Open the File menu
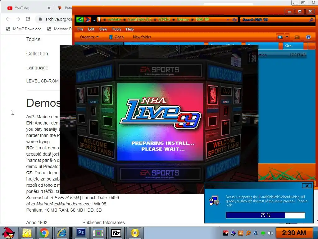 pyautogui.click(x=80, y=29)
